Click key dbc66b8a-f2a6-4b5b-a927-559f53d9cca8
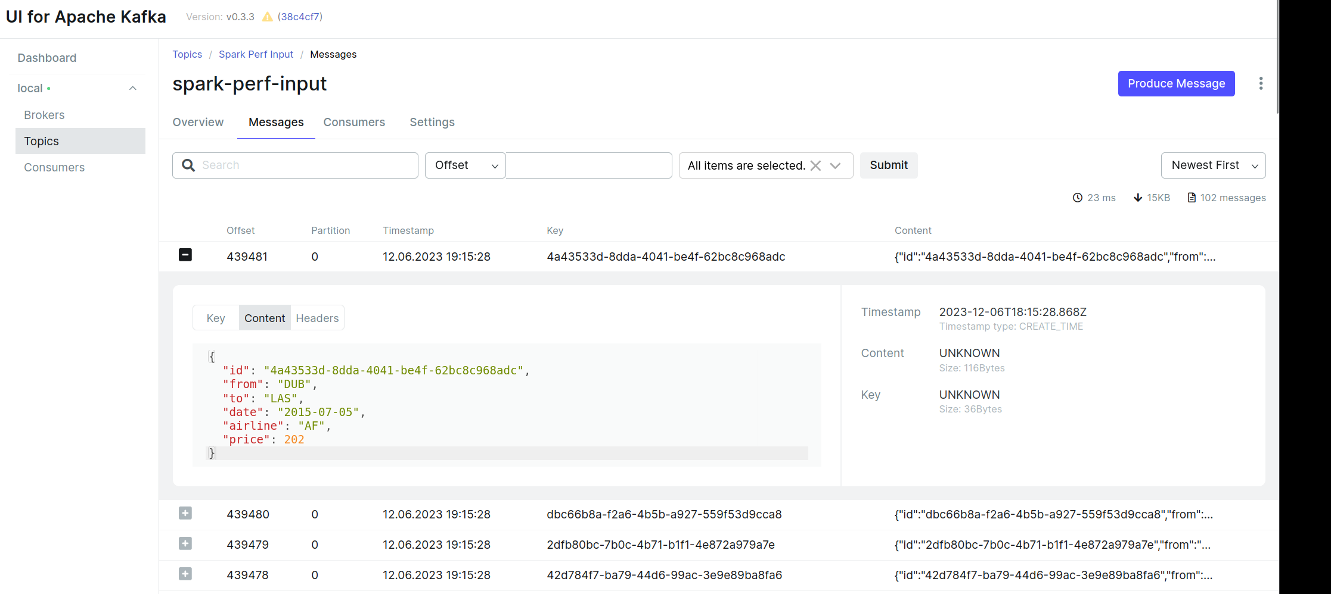 (664, 514)
